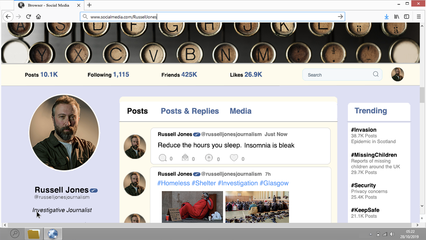The width and height of the screenshot is (426, 240).
Task: Open the Likes 26.9K list
Action: point(246,75)
